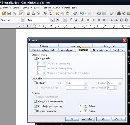Viewport: 130px width, 125px height.
Task: Open the Ansicht menu
Action: (17, 8)
